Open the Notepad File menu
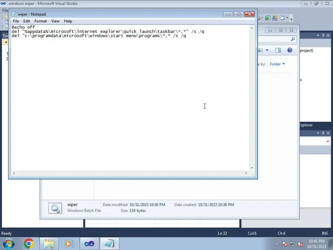The height and width of the screenshot is (250, 333). 16,21
